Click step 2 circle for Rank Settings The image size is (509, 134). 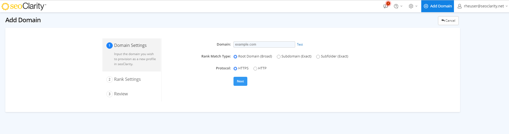pos(109,79)
